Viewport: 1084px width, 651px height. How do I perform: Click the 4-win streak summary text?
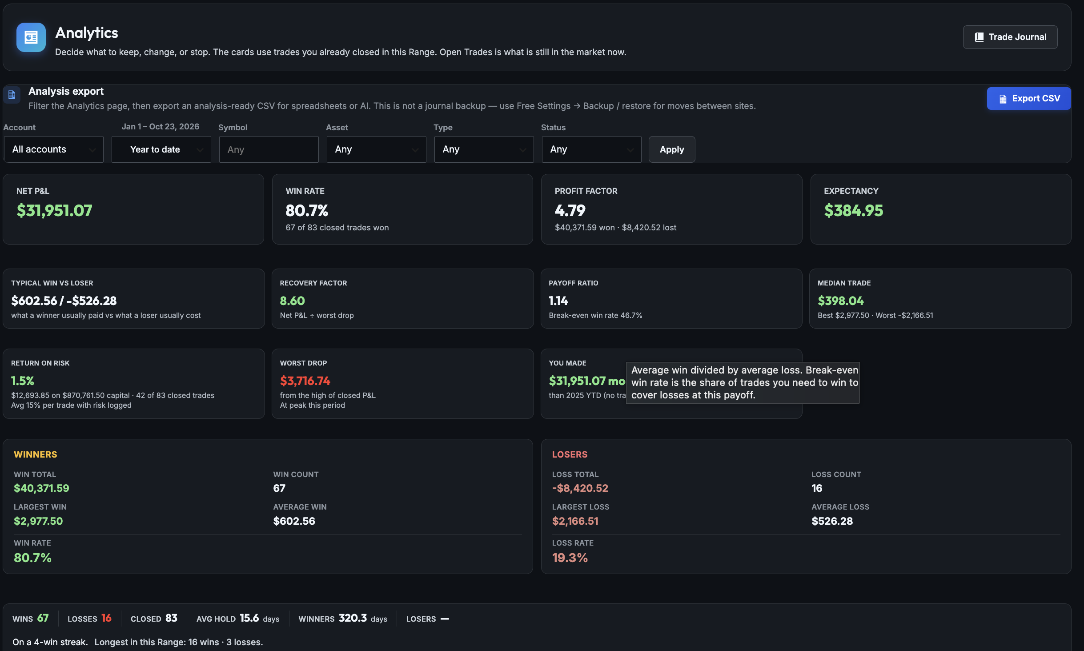(x=50, y=642)
